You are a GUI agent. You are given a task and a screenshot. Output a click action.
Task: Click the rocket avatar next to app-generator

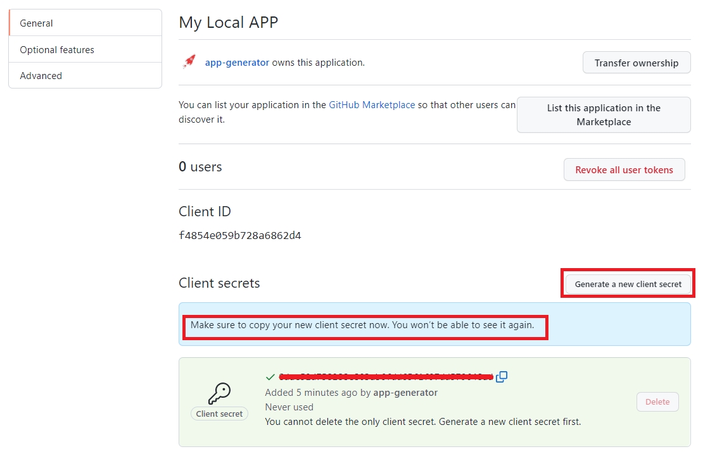click(189, 62)
